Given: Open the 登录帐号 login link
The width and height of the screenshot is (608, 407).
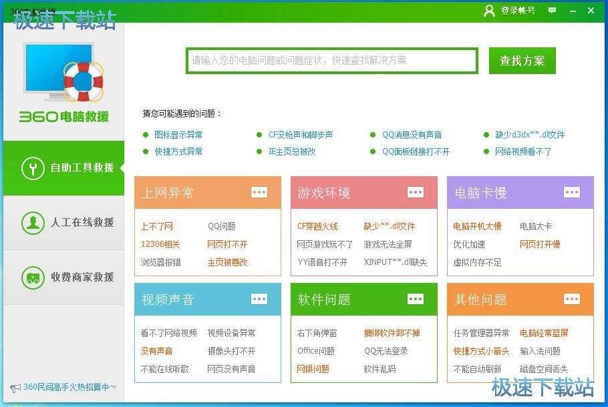Looking at the screenshot, I should coord(518,11).
